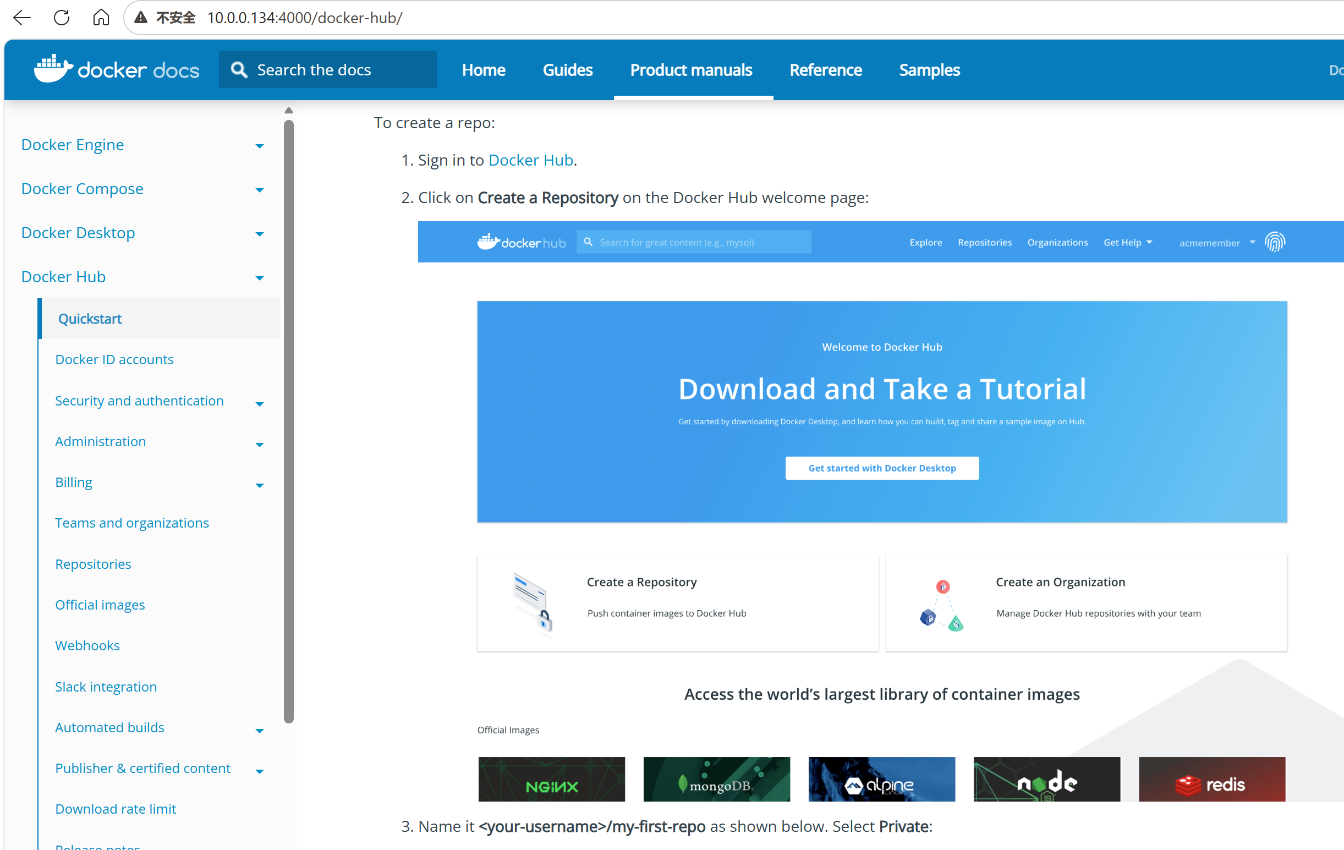
Task: Click the Create a Repository card icon
Action: click(533, 605)
